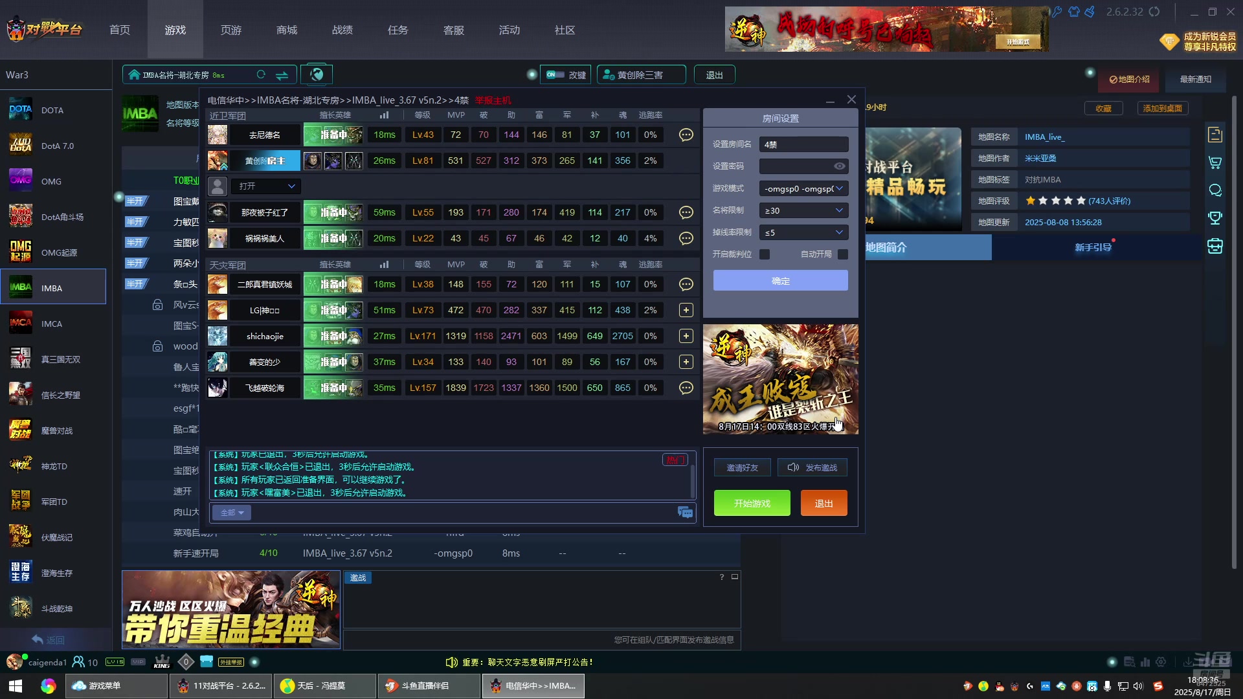The width and height of the screenshot is (1243, 699).
Task: Toggle the lock icon on 风v云 room row
Action: (x=157, y=305)
